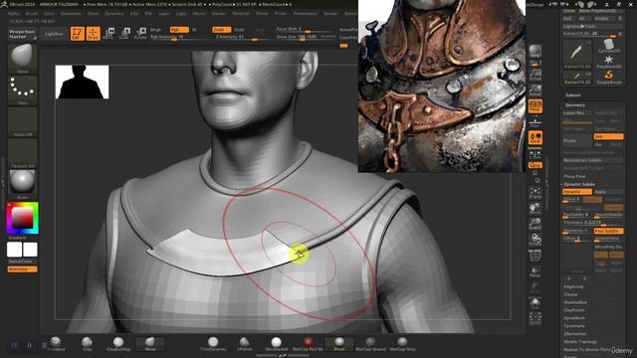This screenshot has width=637, height=358.
Task: Open the Brush menu
Action: 31,13
